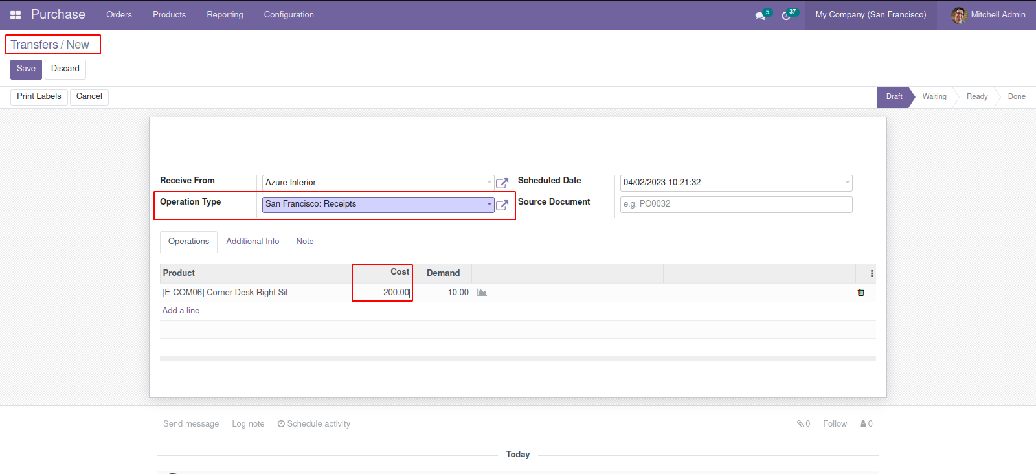Click the followers person counter
This screenshot has height=474, width=1036.
click(866, 424)
